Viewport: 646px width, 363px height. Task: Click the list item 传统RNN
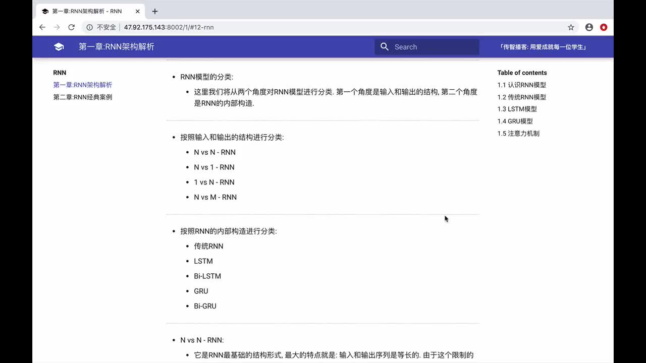tap(208, 246)
